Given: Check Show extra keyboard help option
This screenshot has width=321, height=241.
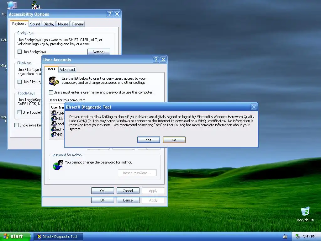Looking at the screenshot, I should point(17,125).
